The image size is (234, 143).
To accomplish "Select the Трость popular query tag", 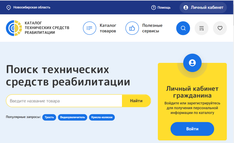I will [x=49, y=117].
